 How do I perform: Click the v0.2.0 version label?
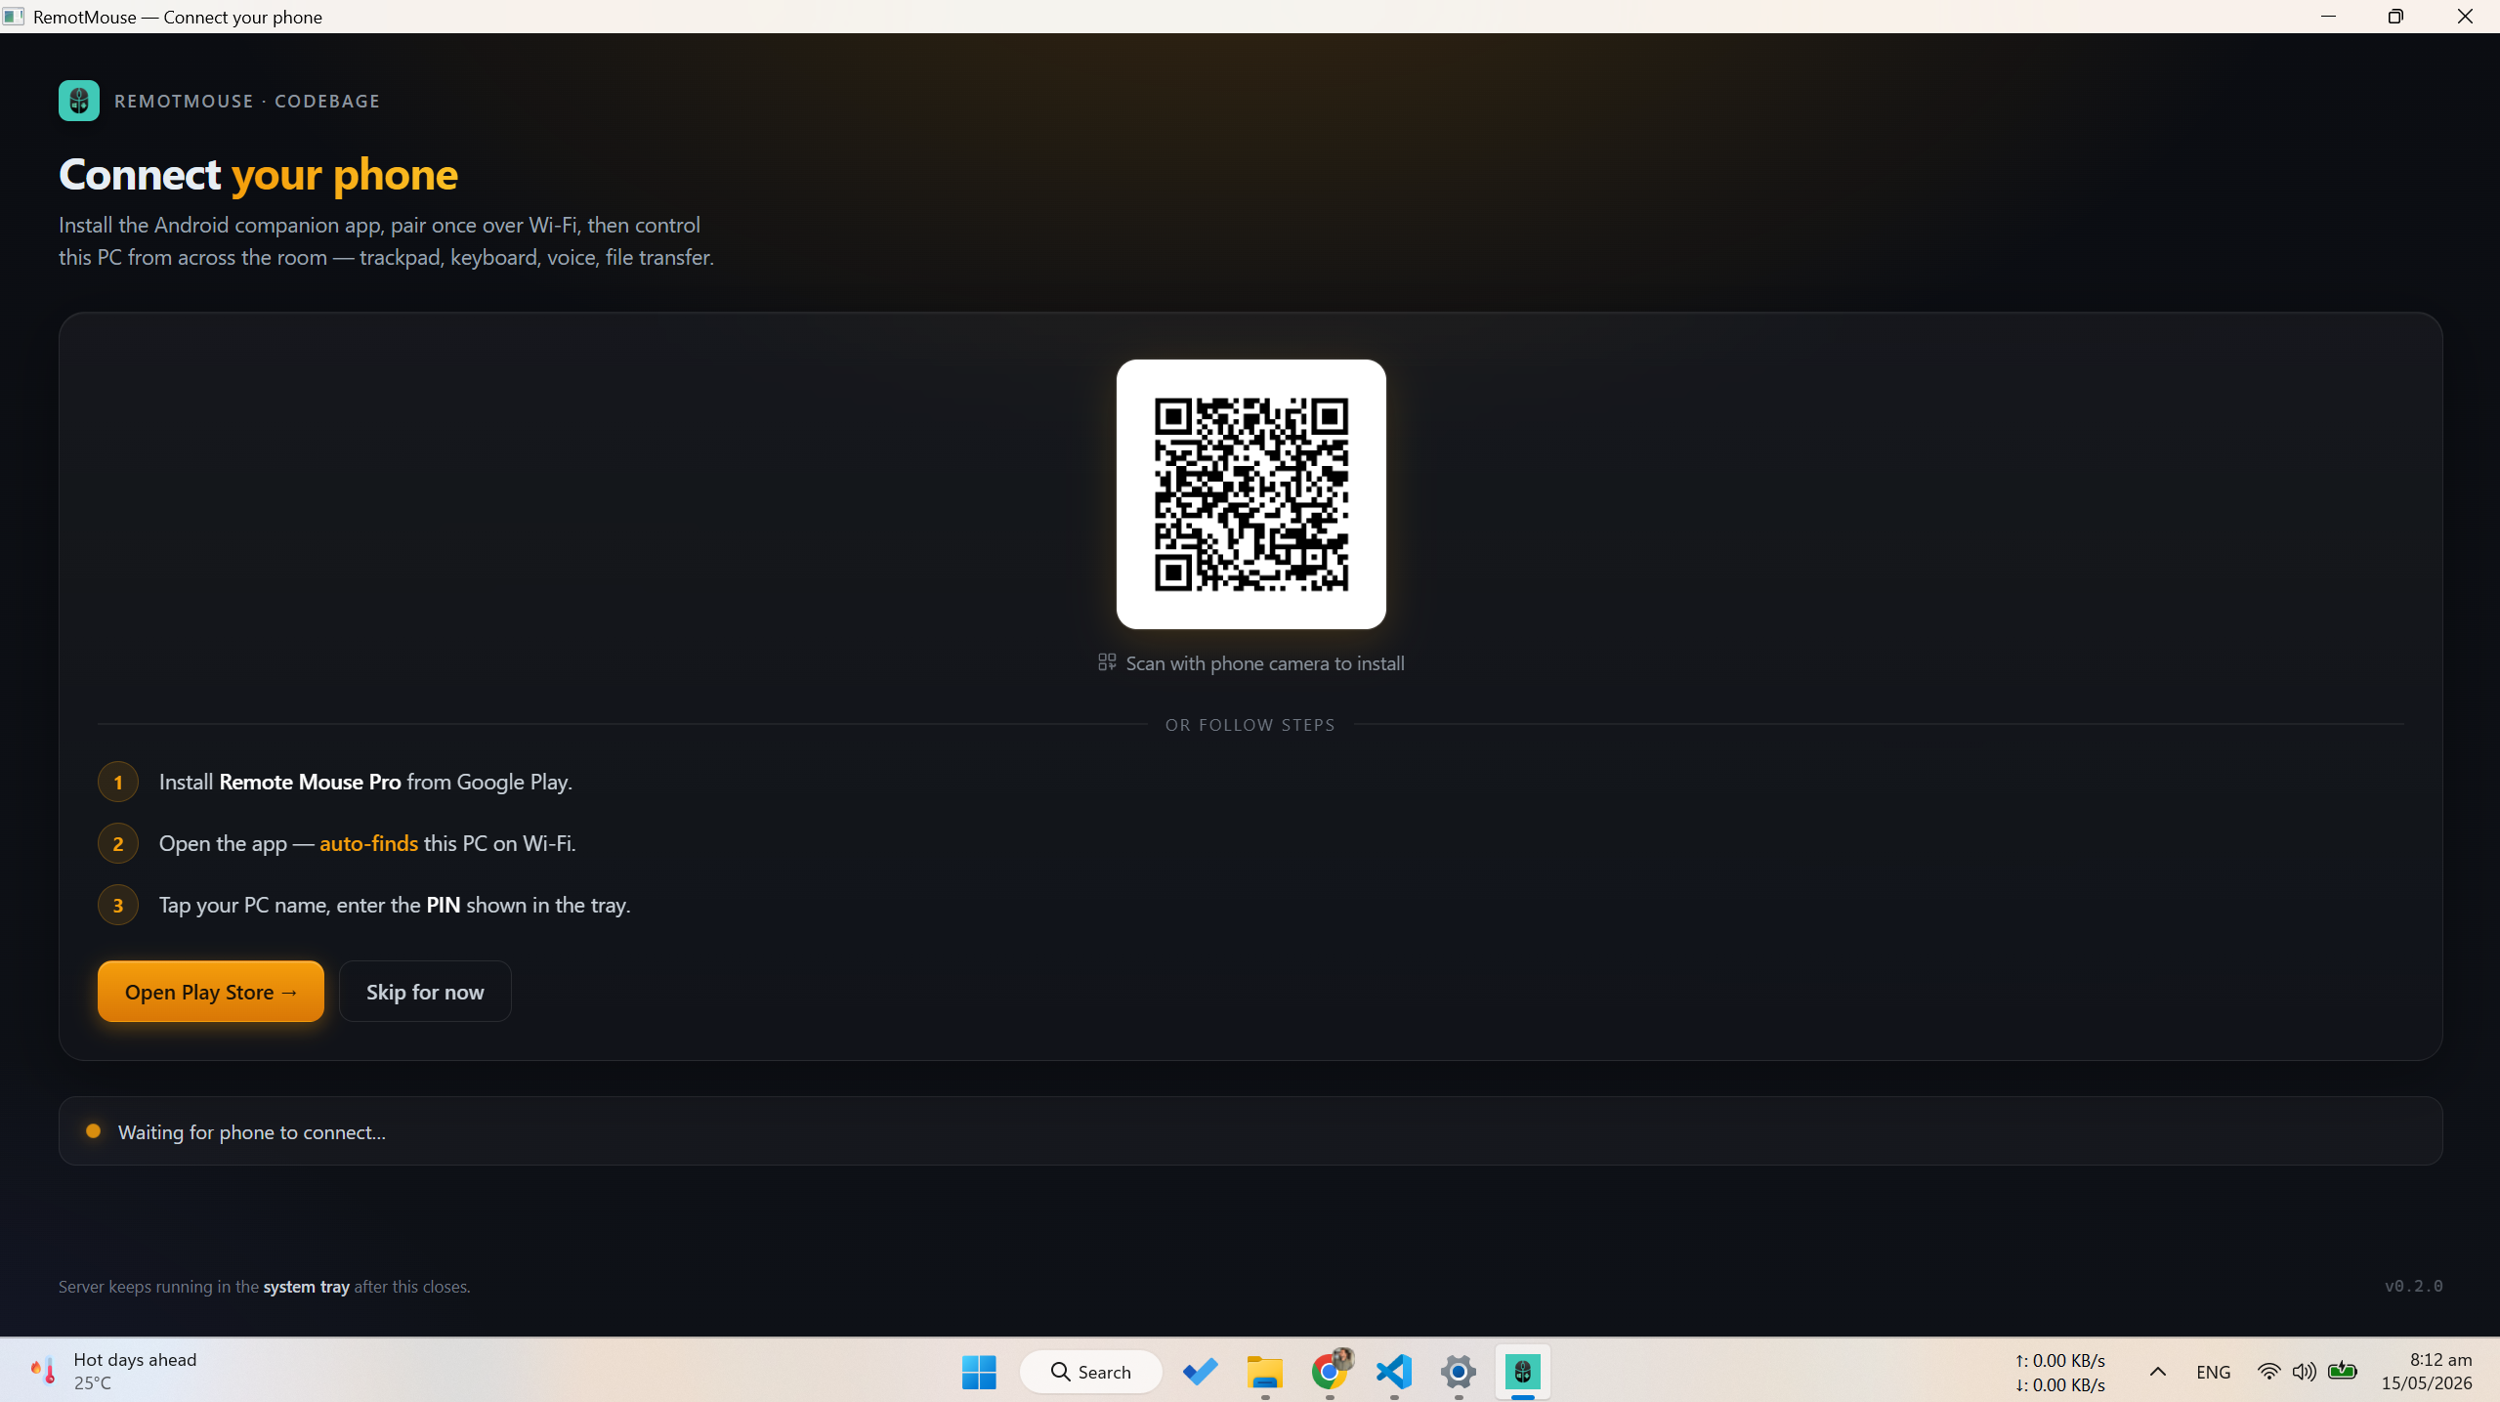click(x=2413, y=1286)
